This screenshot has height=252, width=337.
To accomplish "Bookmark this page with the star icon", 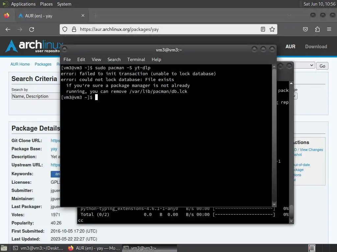I will 272,29.
